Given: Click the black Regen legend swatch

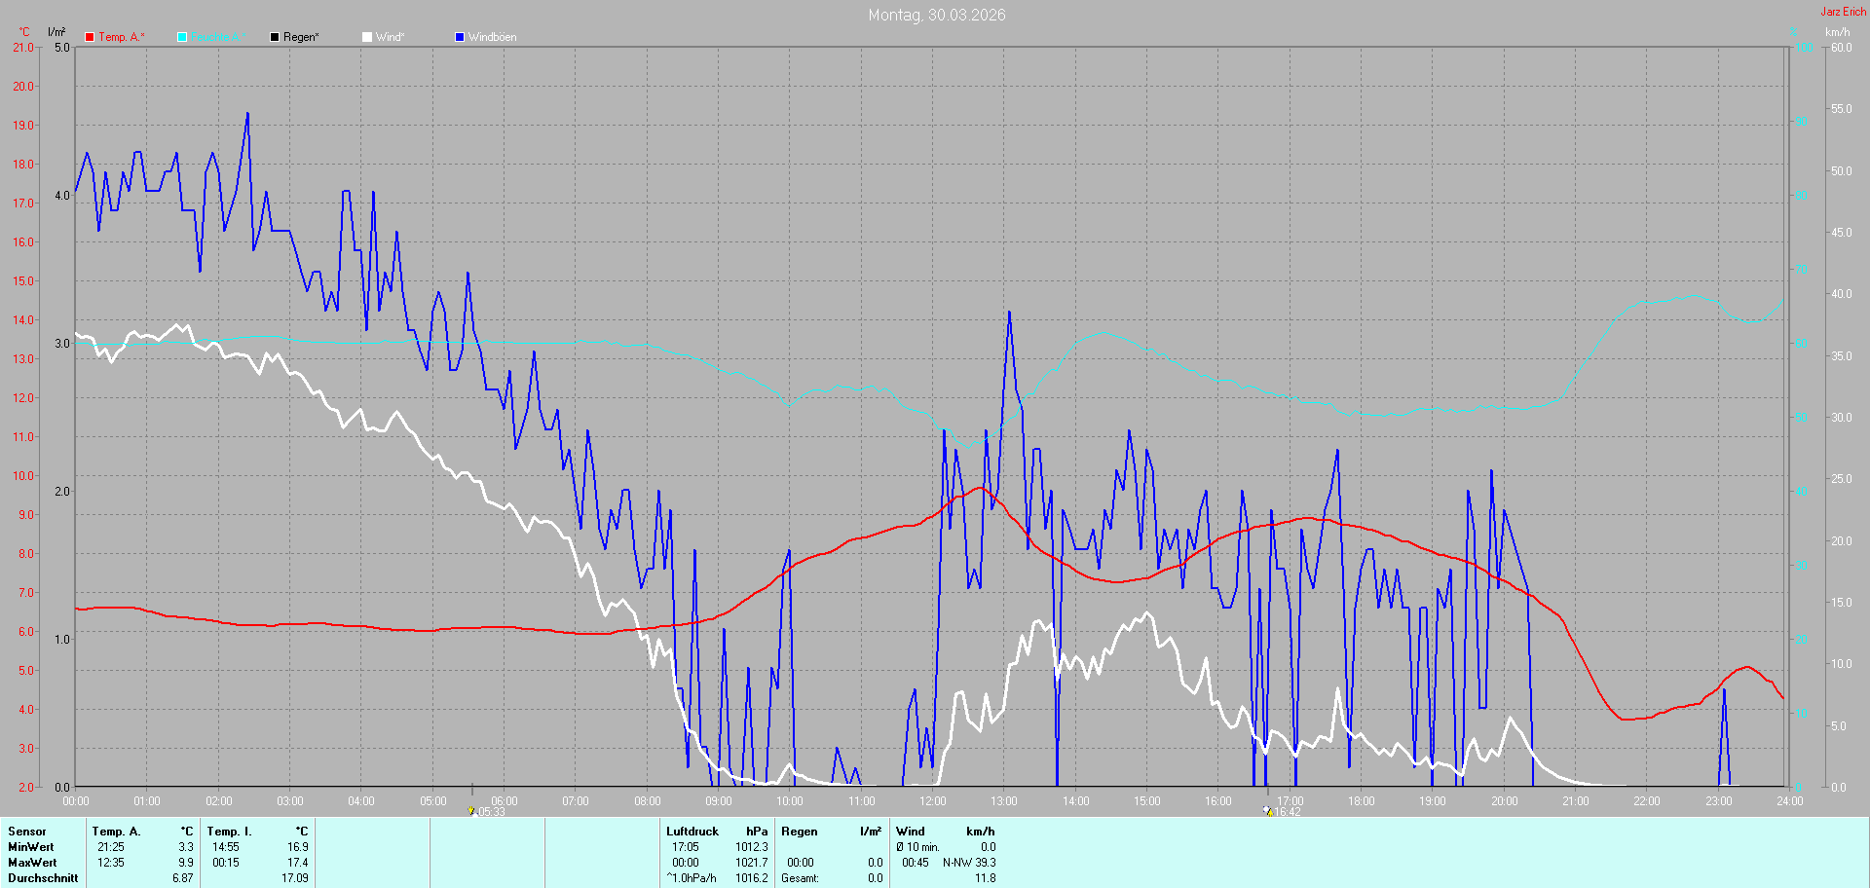Looking at the screenshot, I should 275,37.
